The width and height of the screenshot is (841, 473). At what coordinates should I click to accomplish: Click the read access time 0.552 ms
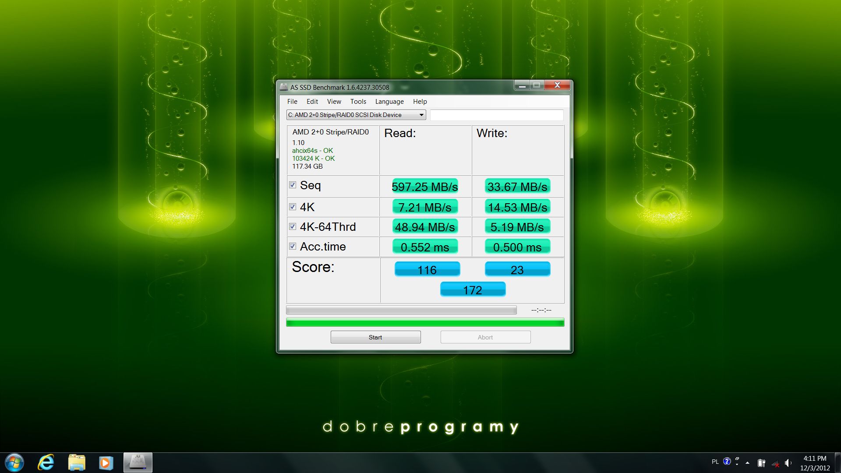[425, 247]
